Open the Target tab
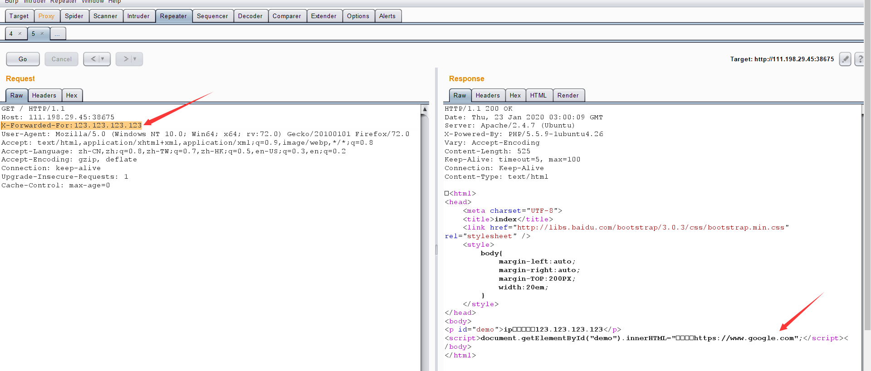The height and width of the screenshot is (371, 871). [19, 16]
